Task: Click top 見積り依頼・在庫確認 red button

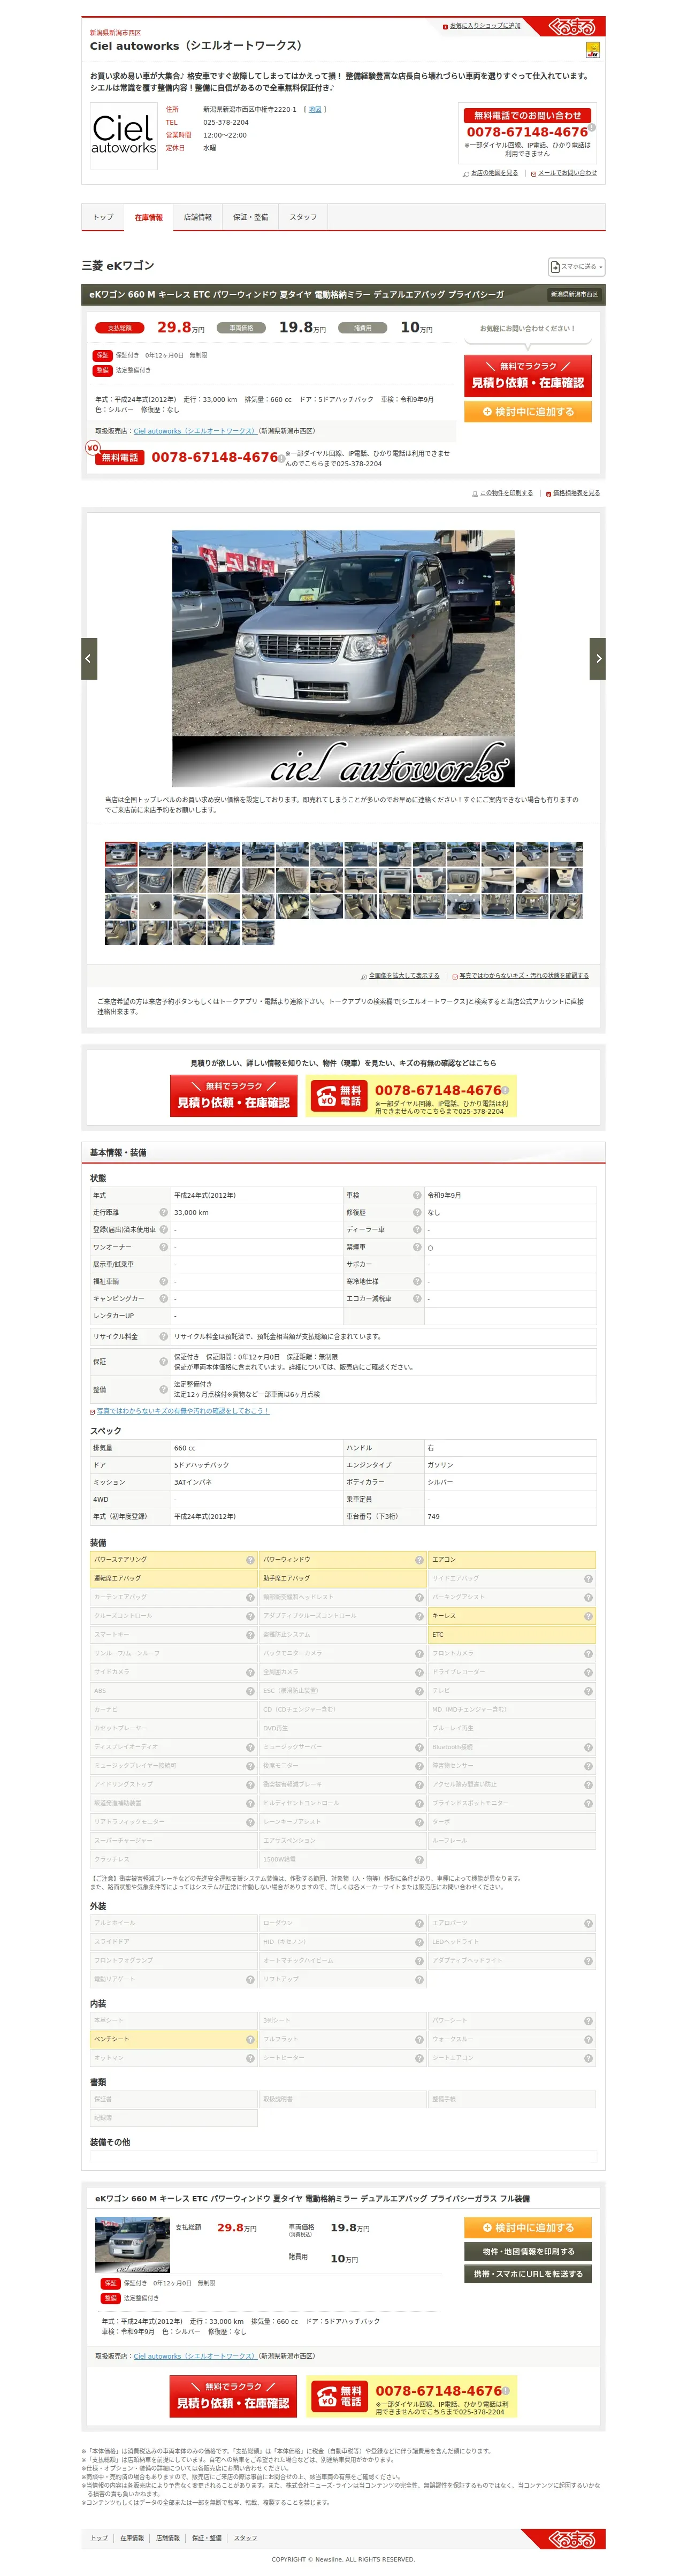Action: pyautogui.click(x=528, y=375)
